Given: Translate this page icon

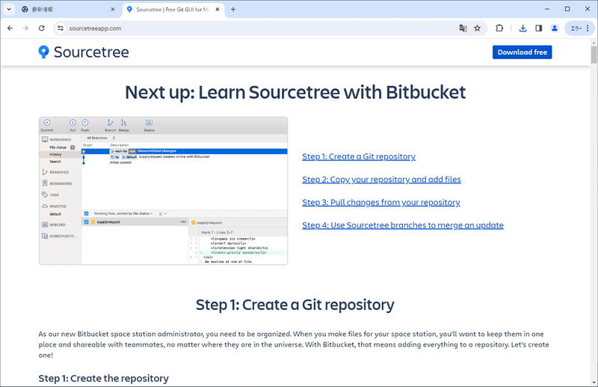Looking at the screenshot, I should point(463,28).
